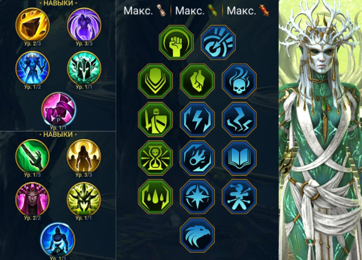Select the green sword hand skill Ур. 1/3
362x260 pixels.
[33, 156]
